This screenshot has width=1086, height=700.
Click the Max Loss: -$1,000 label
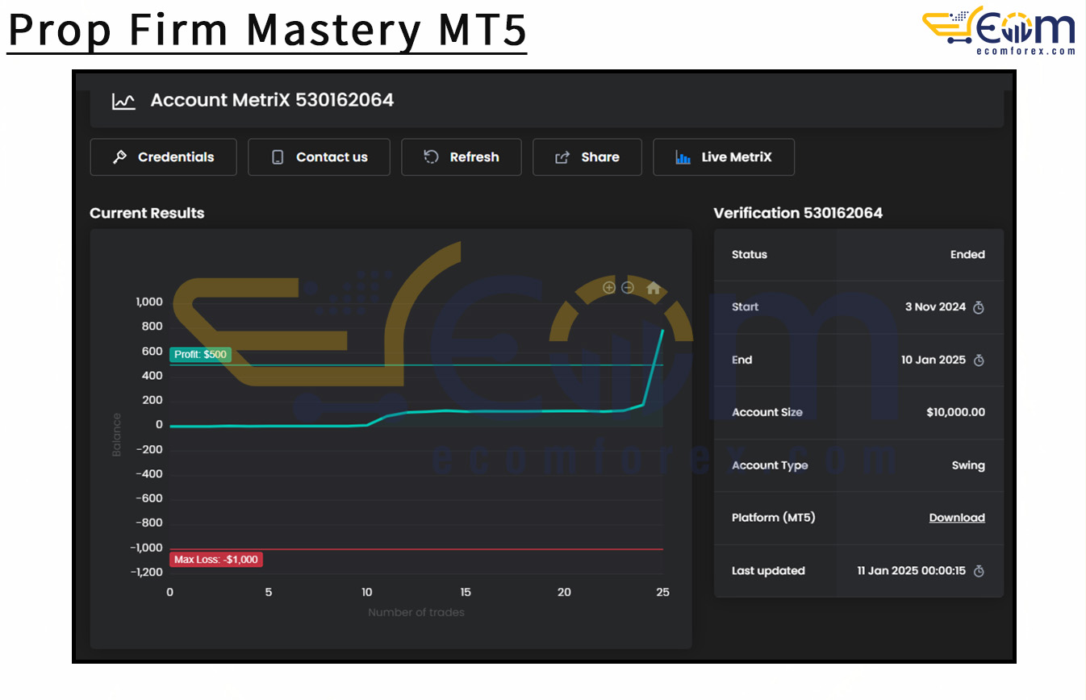click(x=216, y=560)
